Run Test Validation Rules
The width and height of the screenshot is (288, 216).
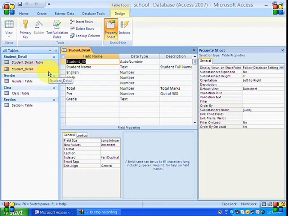pyautogui.click(x=57, y=29)
